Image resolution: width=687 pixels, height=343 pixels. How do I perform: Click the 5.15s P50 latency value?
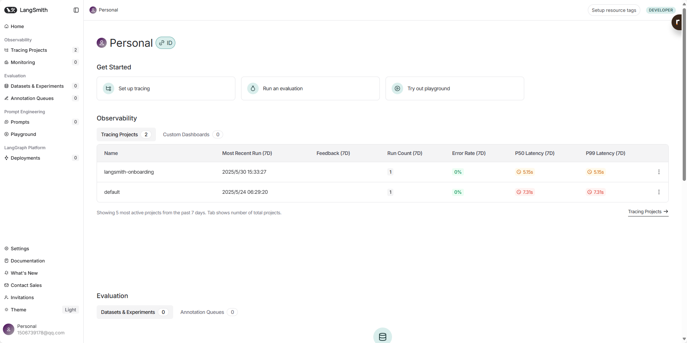click(525, 172)
